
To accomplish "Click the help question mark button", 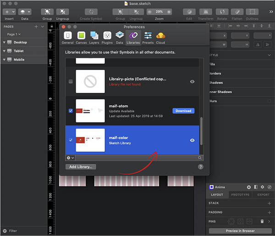I will [x=200, y=167].
